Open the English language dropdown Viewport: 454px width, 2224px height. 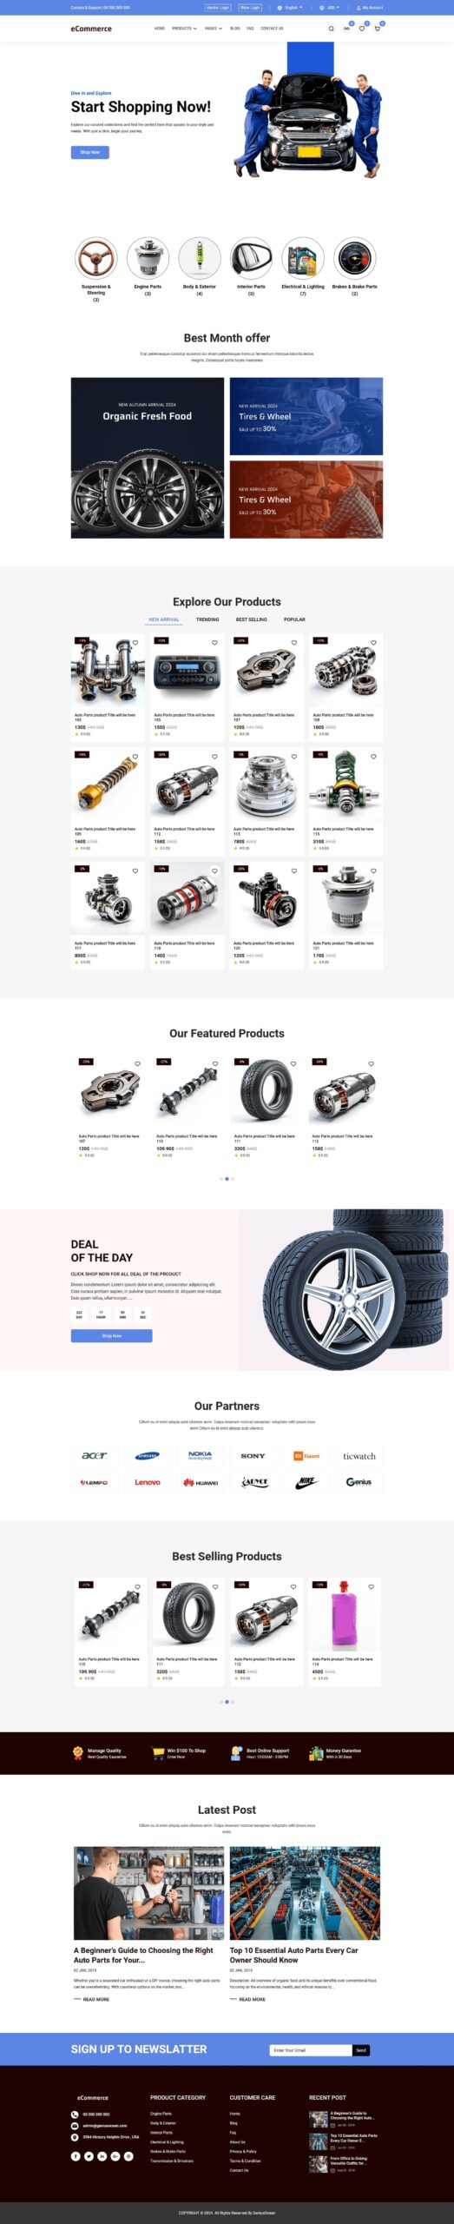point(290,8)
